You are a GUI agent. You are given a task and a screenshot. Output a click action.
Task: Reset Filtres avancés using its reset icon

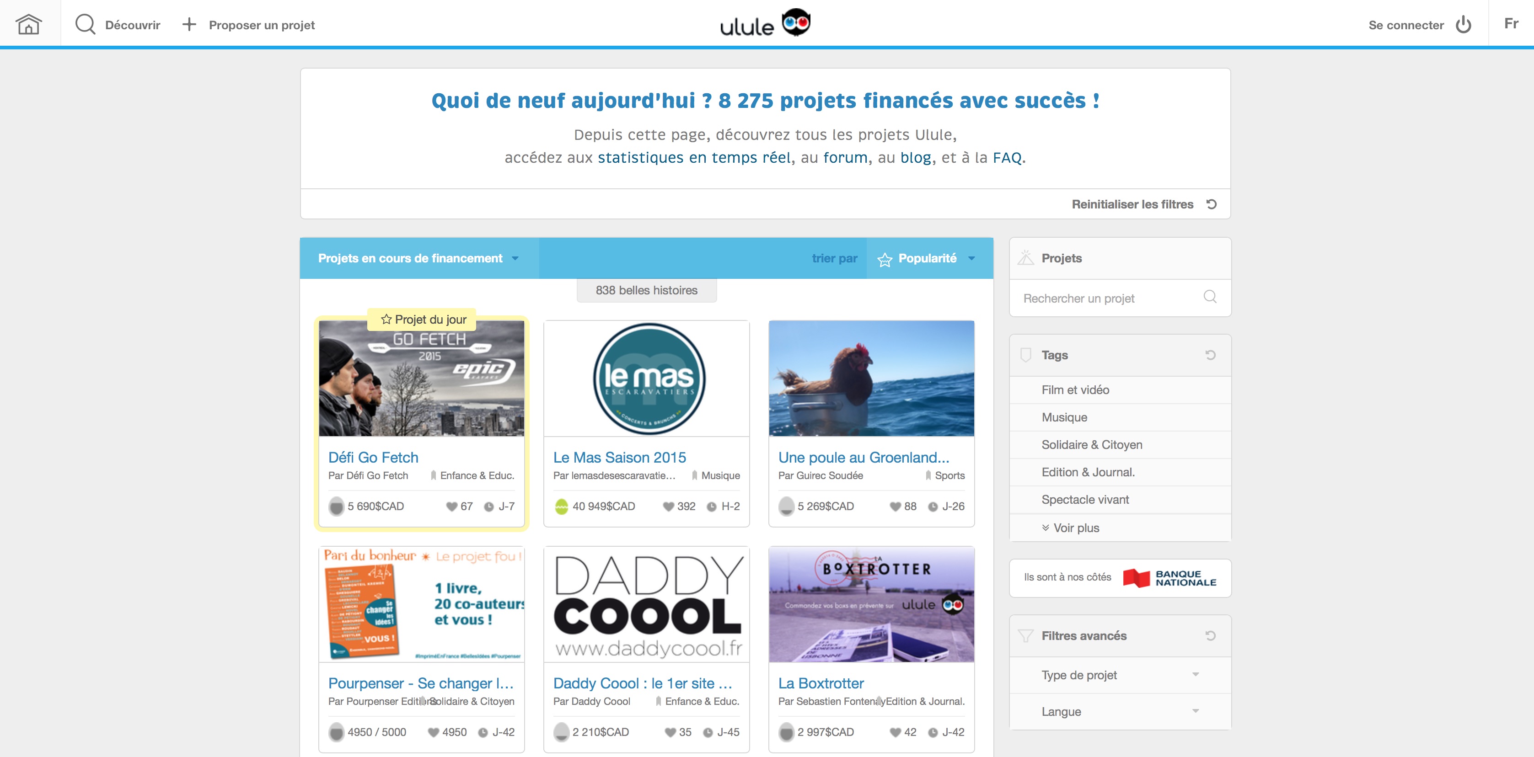pos(1210,635)
